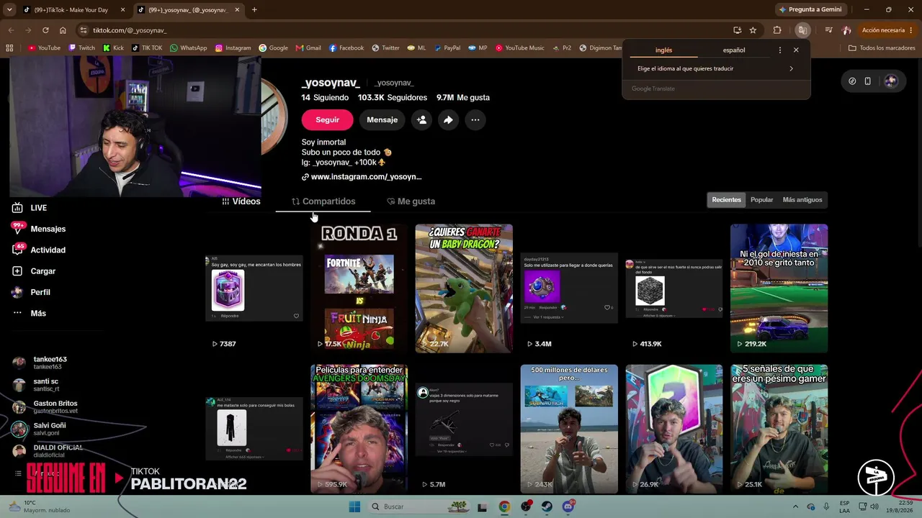This screenshot has width=922, height=518.
Task: Open translate popup three-dot options
Action: [x=779, y=50]
